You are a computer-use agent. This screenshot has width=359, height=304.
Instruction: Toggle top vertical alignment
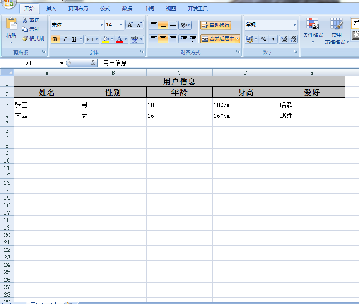[154, 25]
